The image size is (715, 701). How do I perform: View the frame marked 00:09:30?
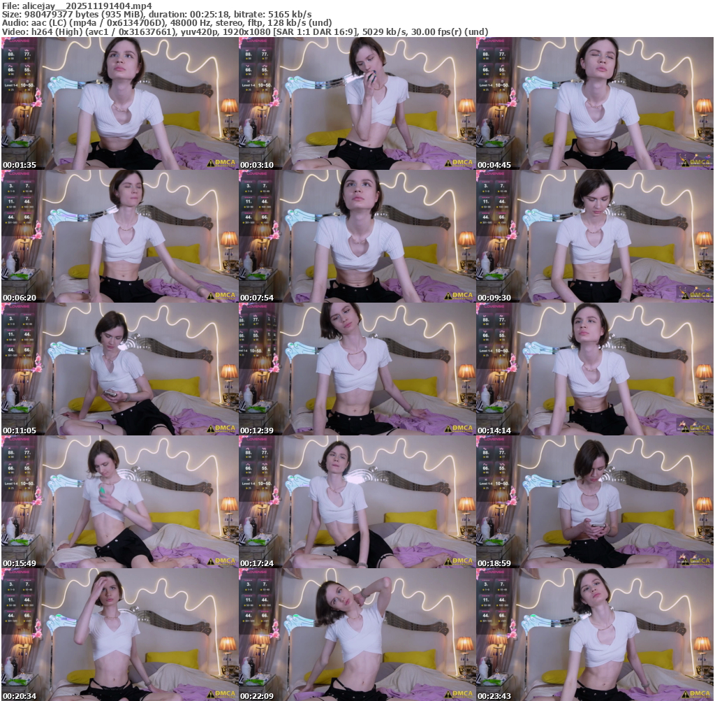click(x=595, y=236)
